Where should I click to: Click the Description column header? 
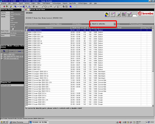tap(49, 28)
